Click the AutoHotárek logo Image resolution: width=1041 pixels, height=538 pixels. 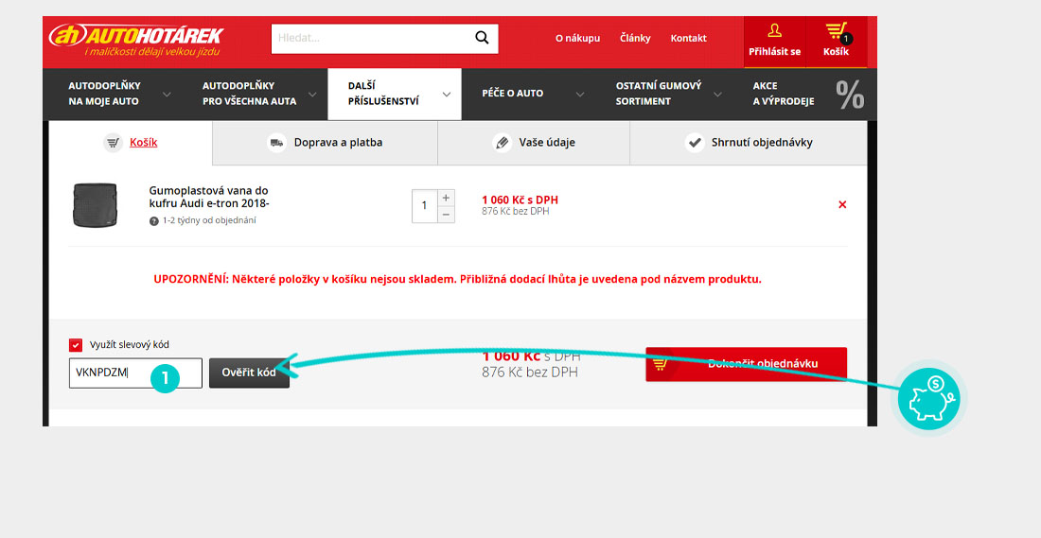135,40
